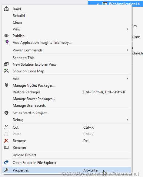Click the Publish globe icon
Viewport: 143px width, 177px height.
pyautogui.click(x=6, y=36)
